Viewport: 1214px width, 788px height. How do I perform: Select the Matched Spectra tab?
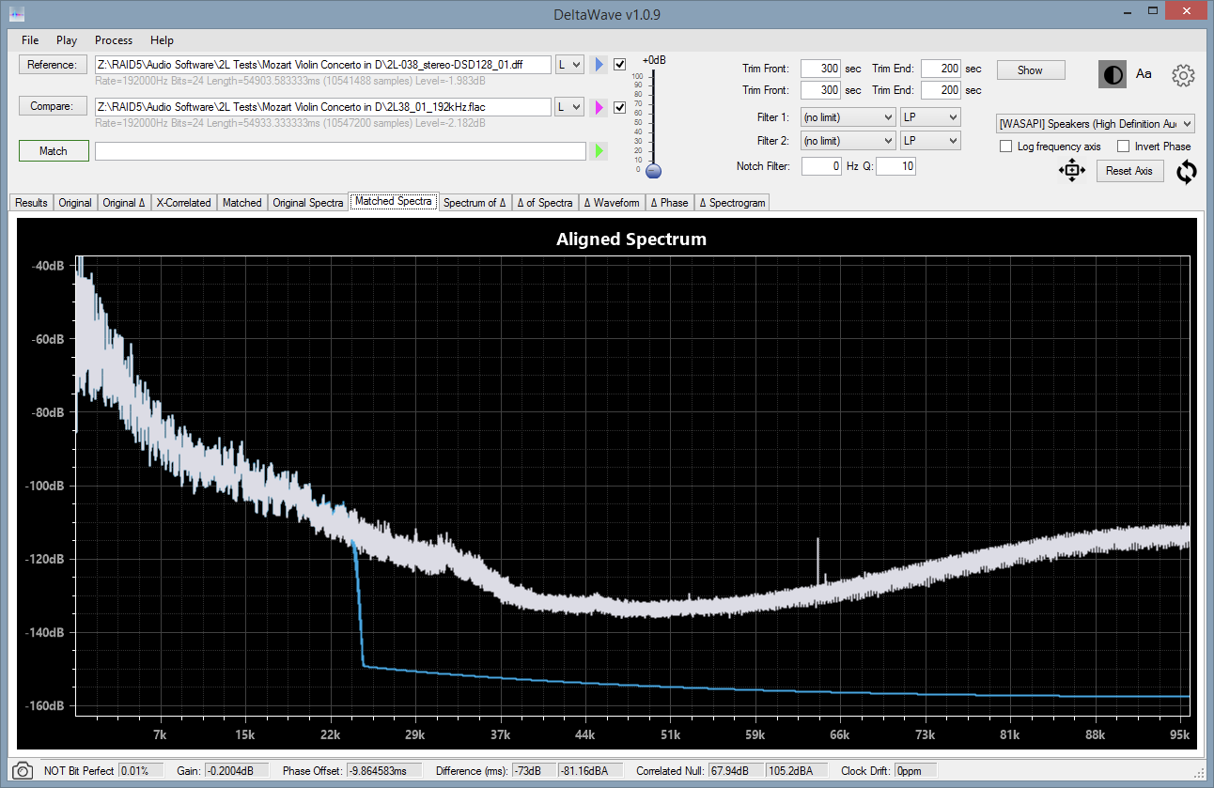coord(394,202)
